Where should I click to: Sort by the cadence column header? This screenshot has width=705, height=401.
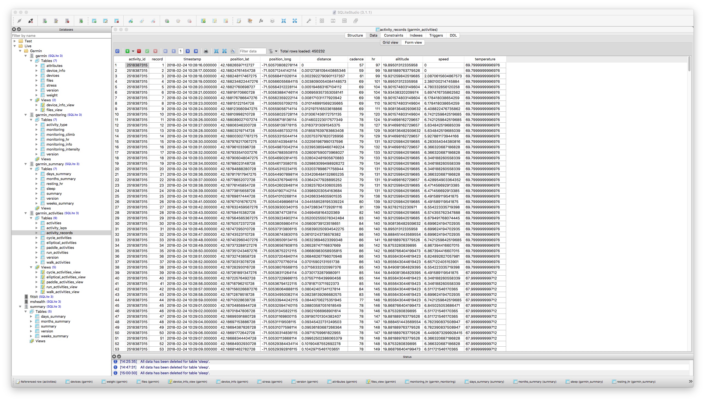(356, 59)
